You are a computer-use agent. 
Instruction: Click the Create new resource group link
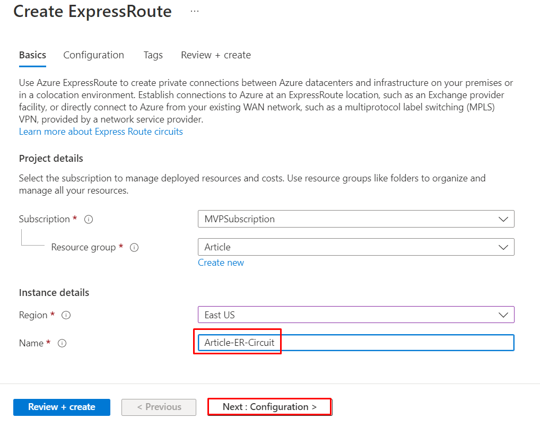tap(221, 263)
